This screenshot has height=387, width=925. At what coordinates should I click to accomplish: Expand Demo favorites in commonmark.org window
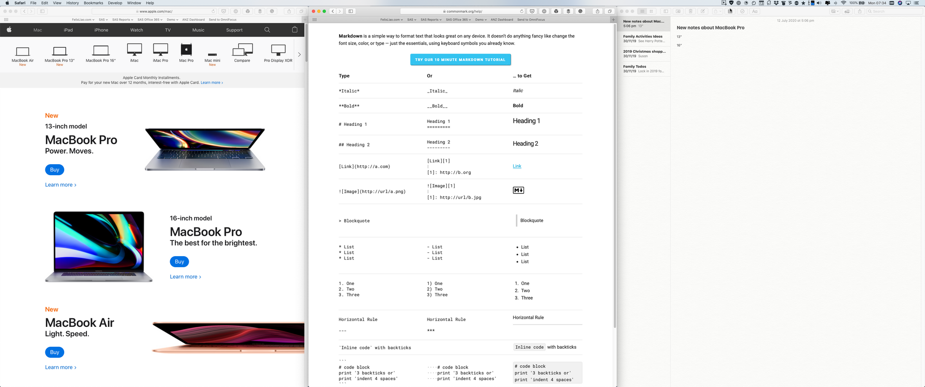(x=481, y=19)
